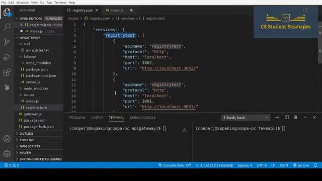
Task: Click the services breadcrumb segment
Action: click(x=125, y=18)
